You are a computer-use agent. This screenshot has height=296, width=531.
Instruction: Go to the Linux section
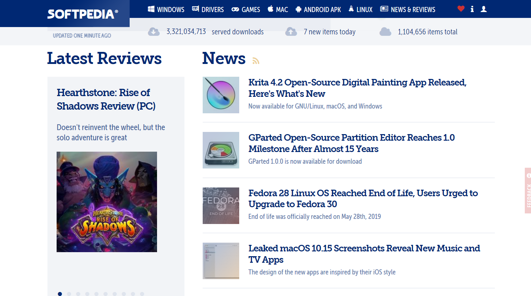pyautogui.click(x=360, y=10)
